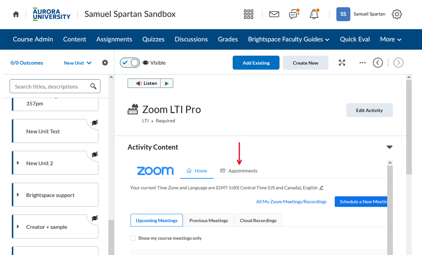The width and height of the screenshot is (422, 255).
Task: Click the Samuel Spartan username
Action: coord(369,14)
